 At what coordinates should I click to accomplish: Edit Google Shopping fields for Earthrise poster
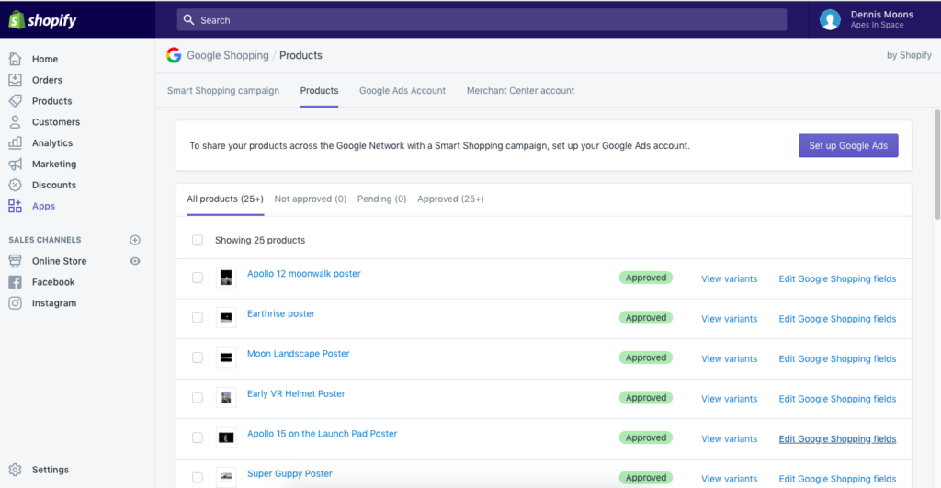pyautogui.click(x=837, y=319)
